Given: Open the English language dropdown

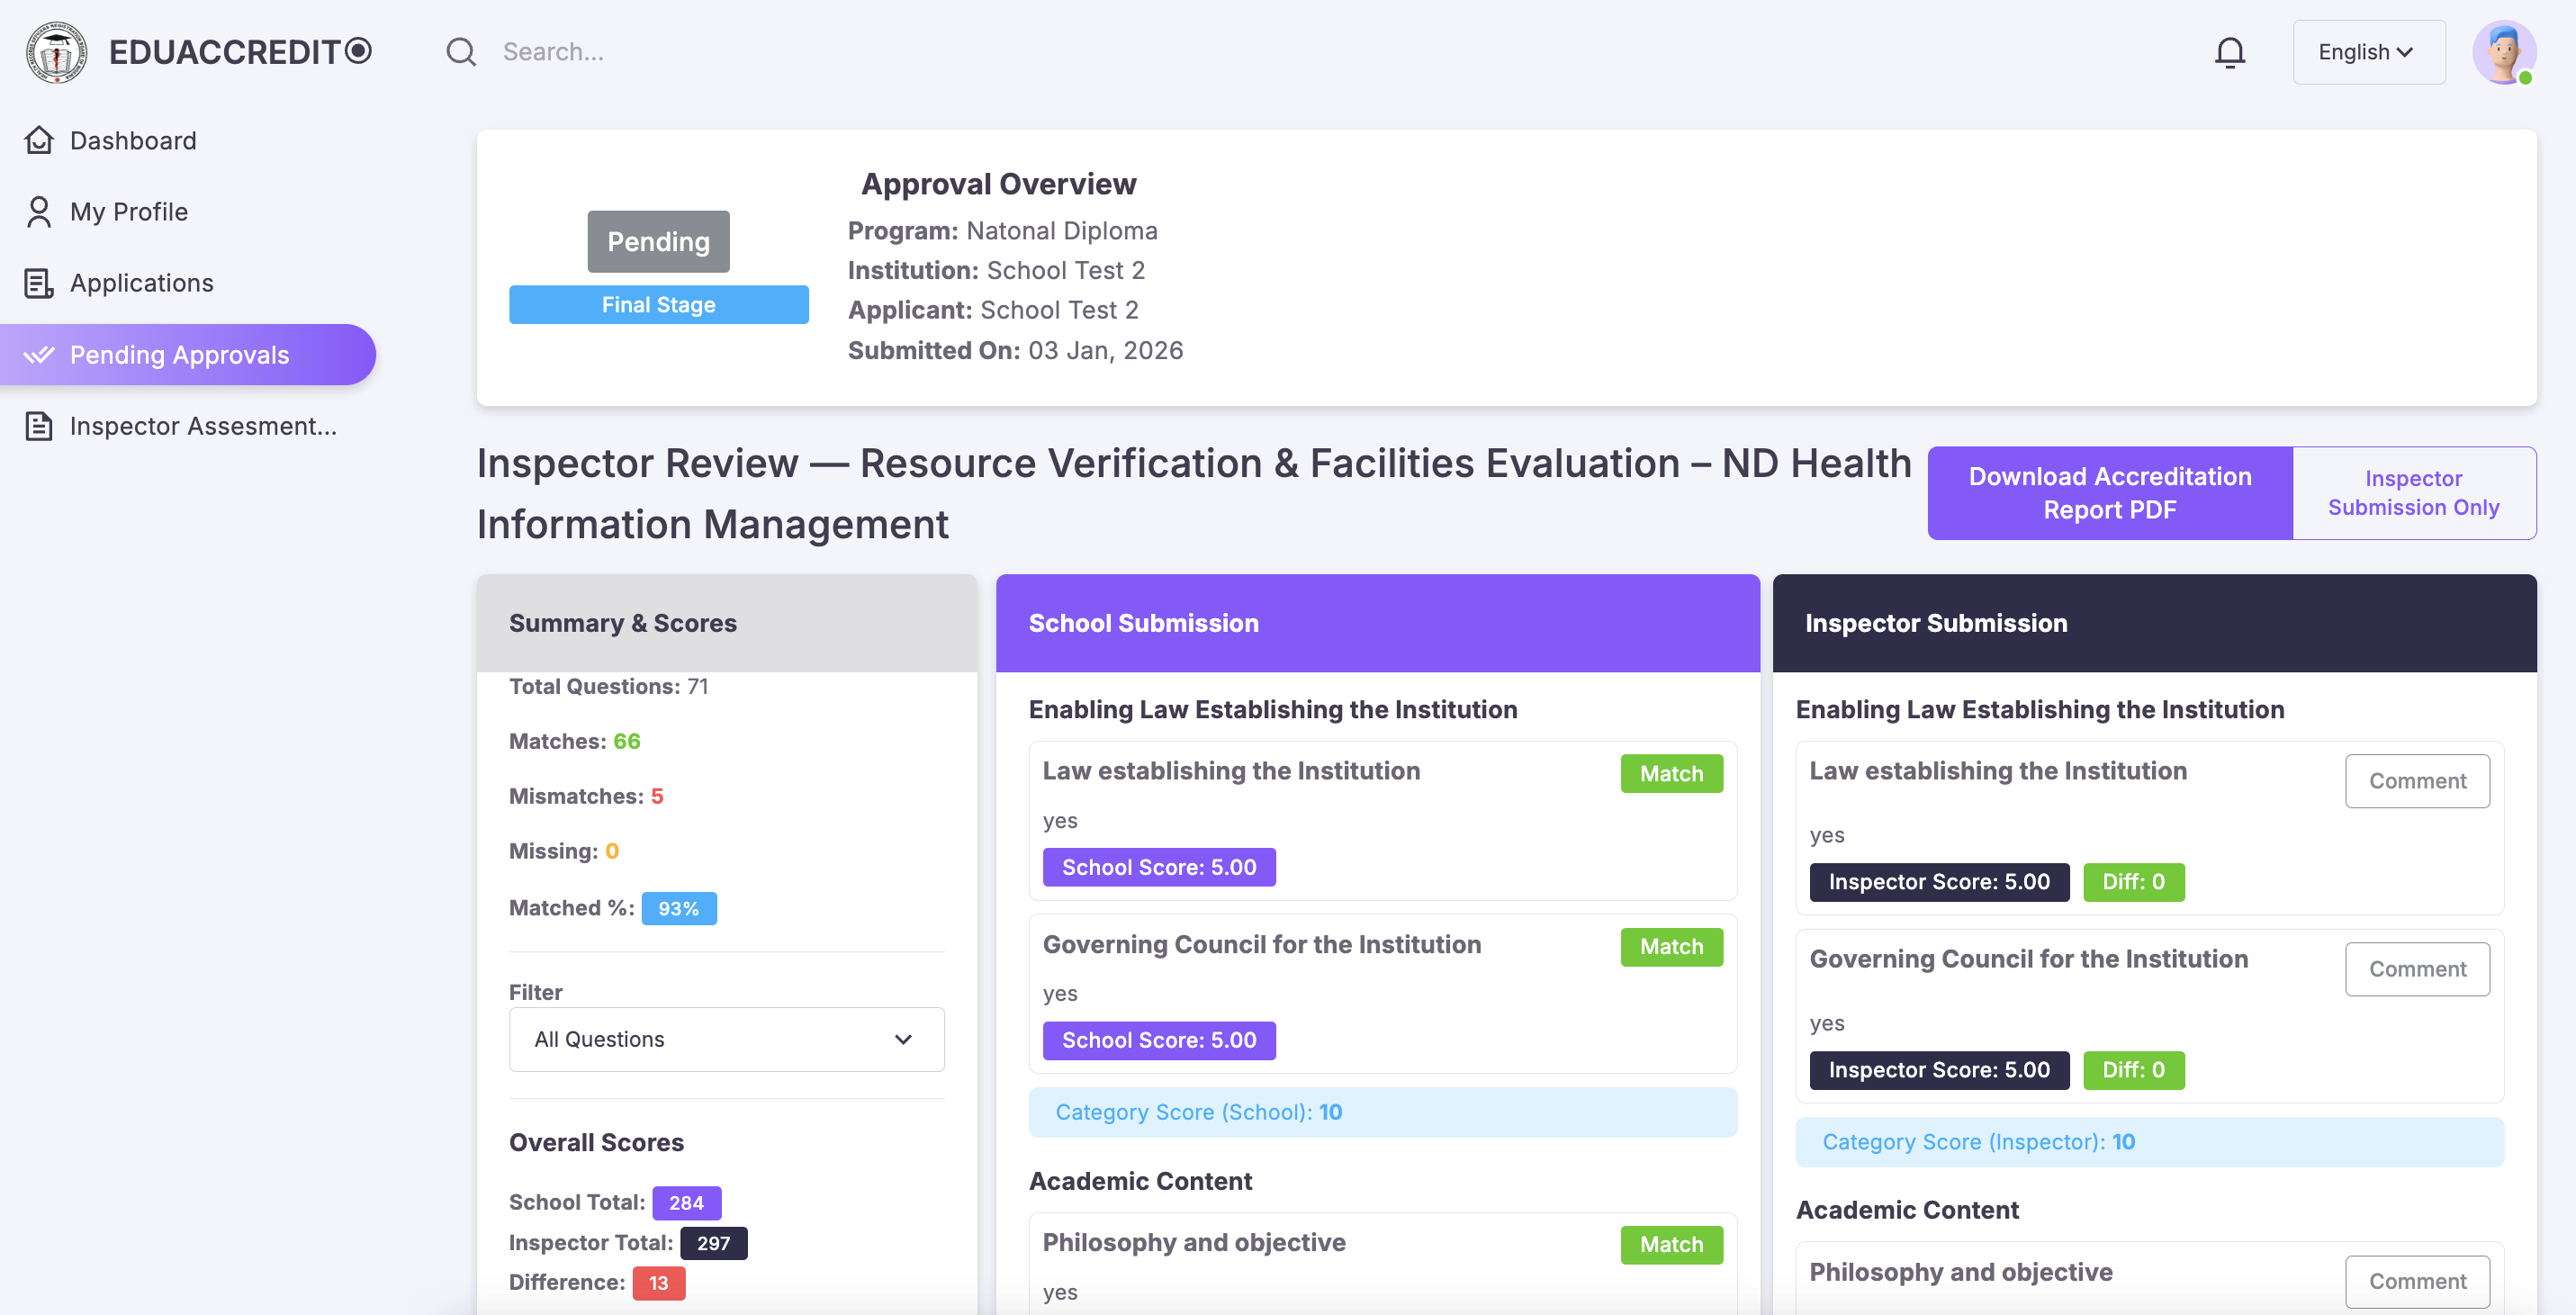Looking at the screenshot, I should (x=2369, y=52).
